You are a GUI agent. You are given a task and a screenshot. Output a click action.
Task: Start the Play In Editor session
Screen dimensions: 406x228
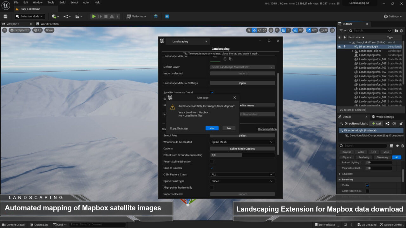pyautogui.click(x=94, y=16)
